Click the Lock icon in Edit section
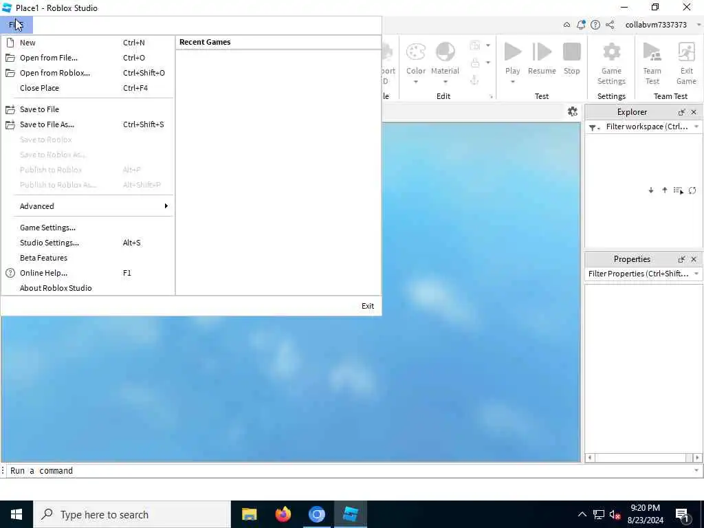 (x=475, y=63)
